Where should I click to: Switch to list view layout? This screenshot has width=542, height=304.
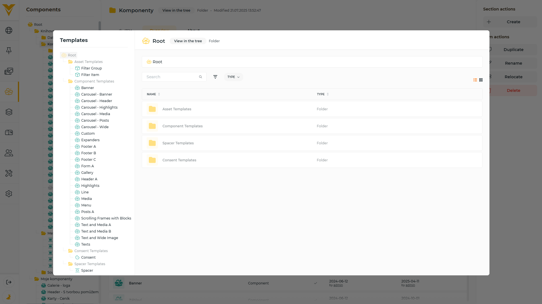pos(475,80)
